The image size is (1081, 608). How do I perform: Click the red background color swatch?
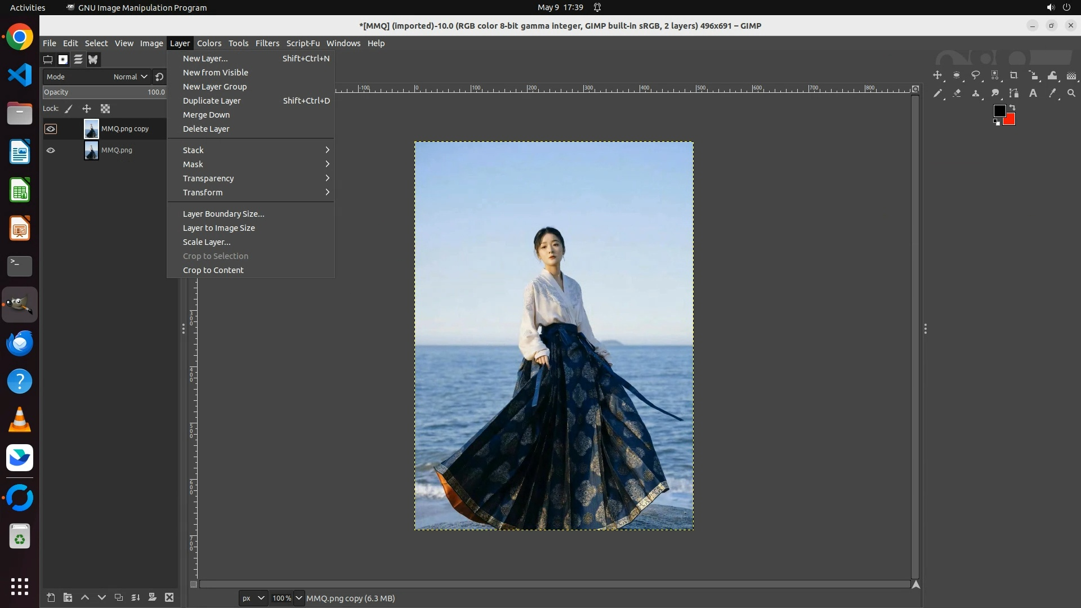point(1009,120)
